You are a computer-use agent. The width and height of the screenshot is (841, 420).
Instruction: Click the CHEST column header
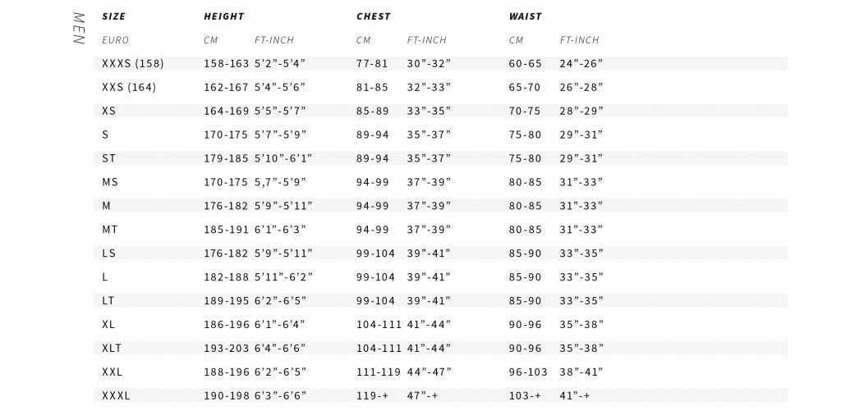tap(373, 16)
